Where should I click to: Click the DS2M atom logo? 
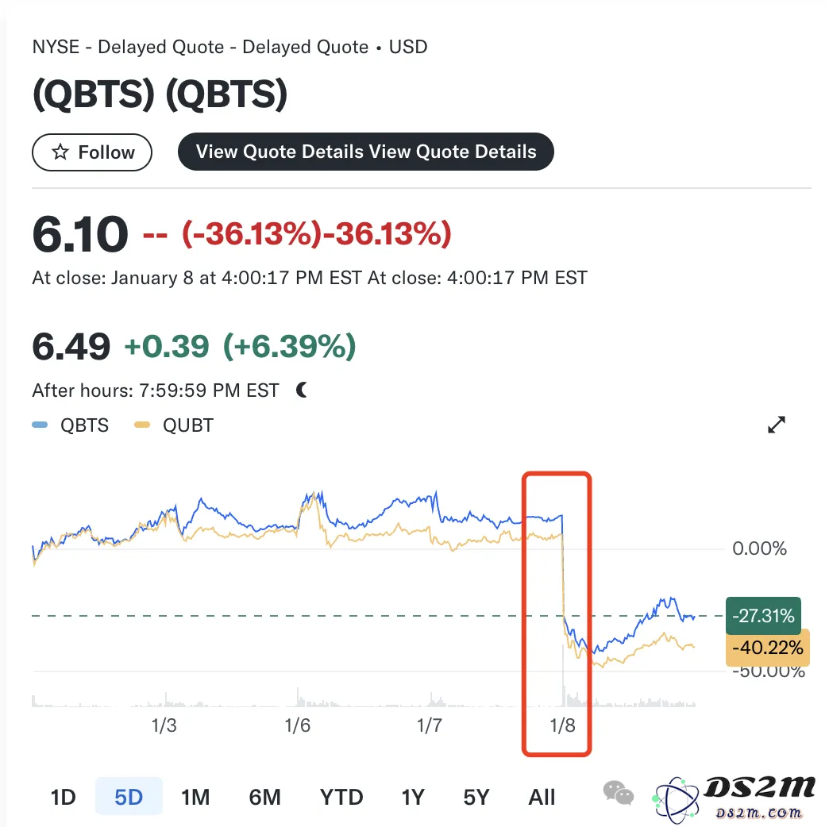click(677, 799)
